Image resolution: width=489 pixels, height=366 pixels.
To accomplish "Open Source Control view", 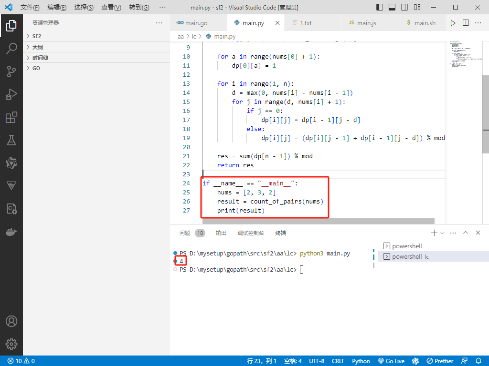I will click(11, 71).
